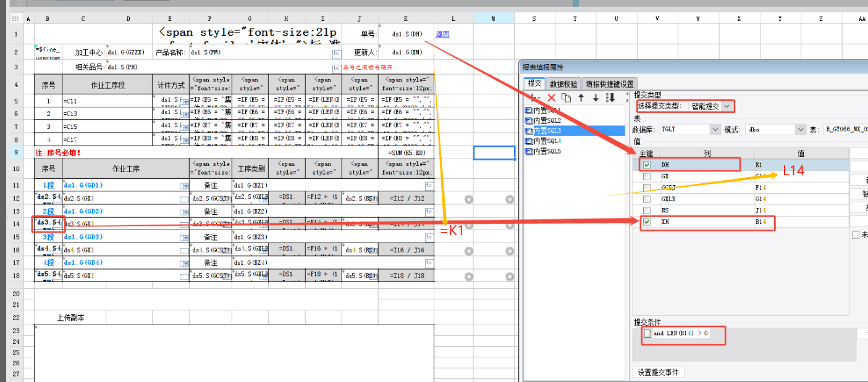Viewport: 868px width, 382px height.
Task: Click the text widget icon in row 11
Action: coord(429,185)
